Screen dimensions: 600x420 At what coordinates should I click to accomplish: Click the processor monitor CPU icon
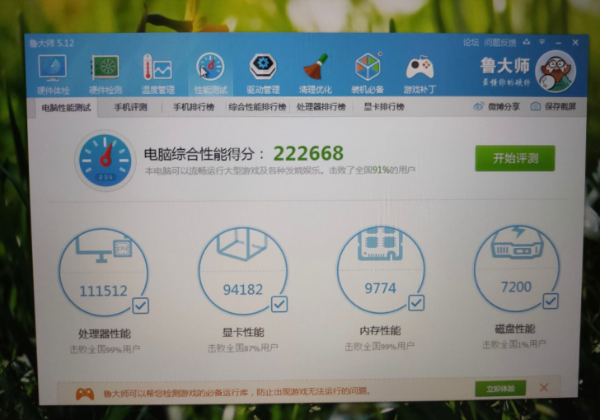(x=104, y=248)
